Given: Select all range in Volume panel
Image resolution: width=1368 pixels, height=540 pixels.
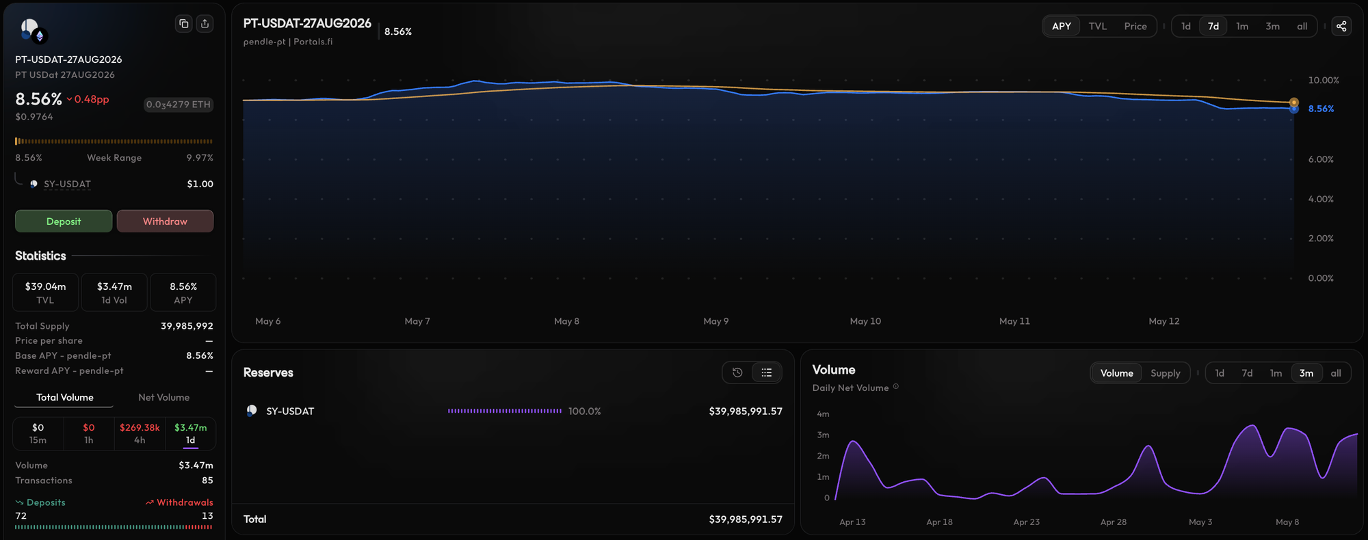Looking at the screenshot, I should click(1336, 373).
